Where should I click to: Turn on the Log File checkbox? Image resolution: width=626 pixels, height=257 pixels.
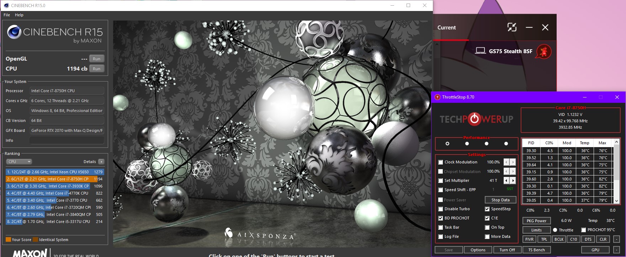pyautogui.click(x=441, y=236)
